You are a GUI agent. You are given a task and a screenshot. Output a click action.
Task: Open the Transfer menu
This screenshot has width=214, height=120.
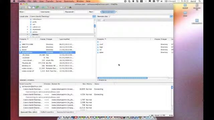50,1
